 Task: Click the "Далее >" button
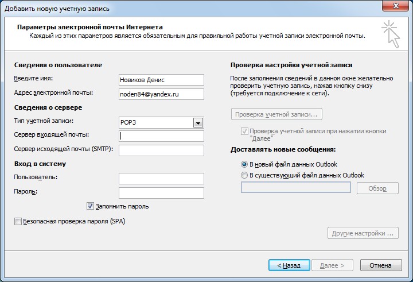point(332,265)
